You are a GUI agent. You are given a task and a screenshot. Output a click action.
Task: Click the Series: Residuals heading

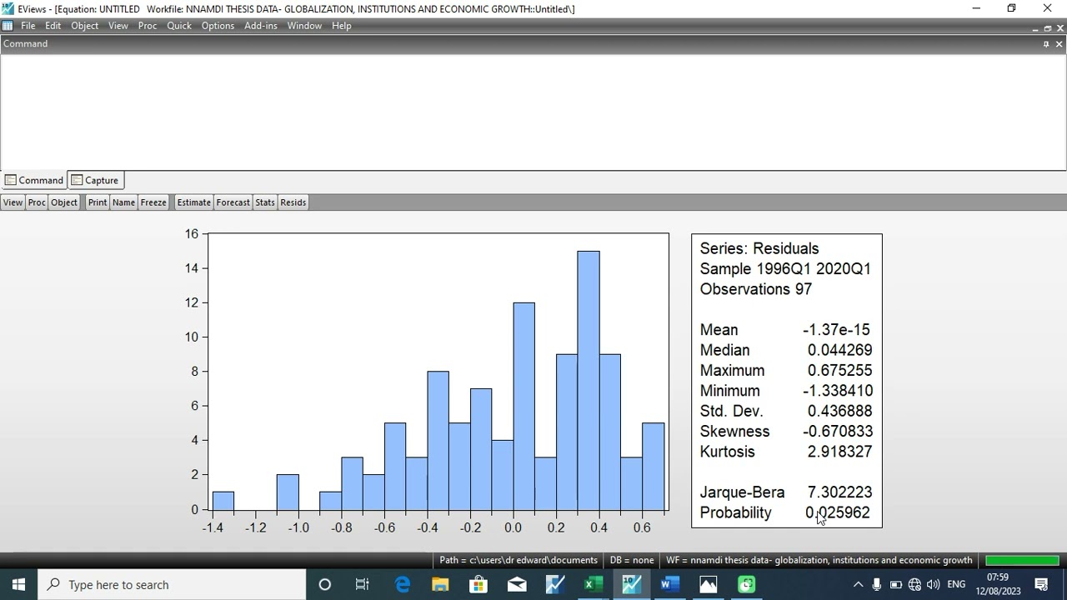759,249
